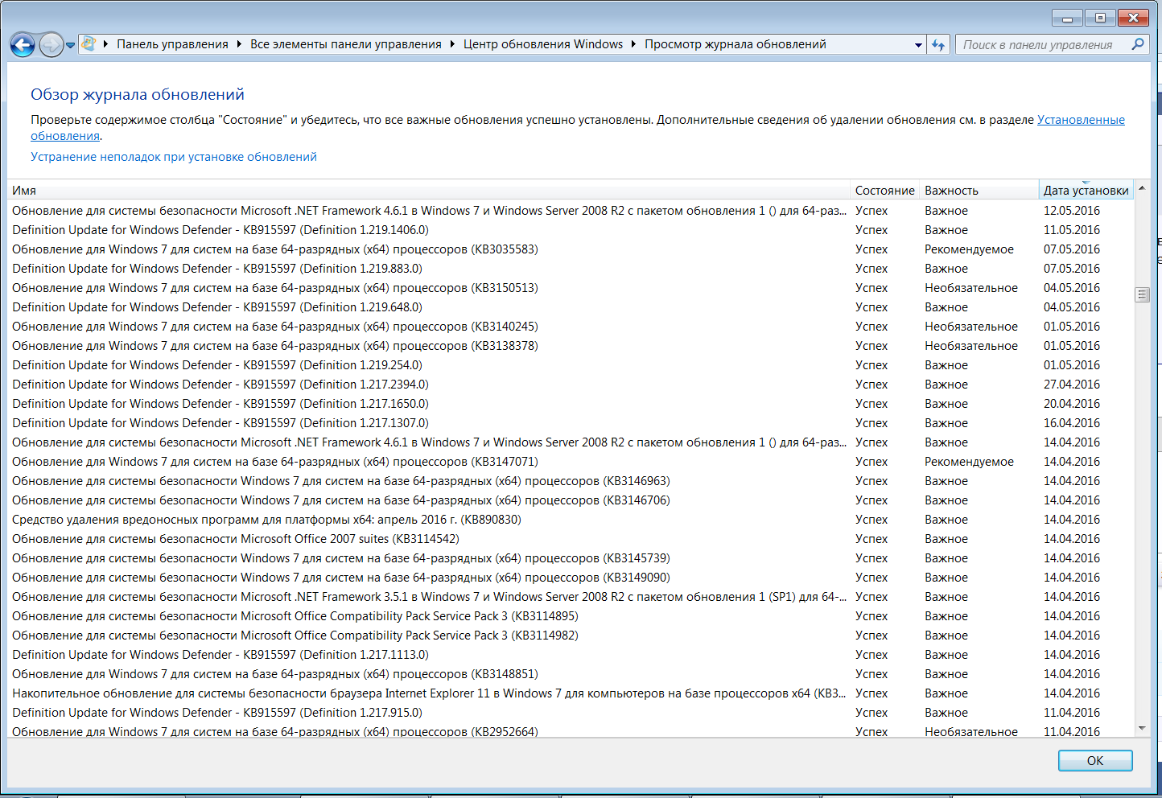1162x798 pixels.
Task: Go back using the Back arrow button
Action: coord(23,45)
